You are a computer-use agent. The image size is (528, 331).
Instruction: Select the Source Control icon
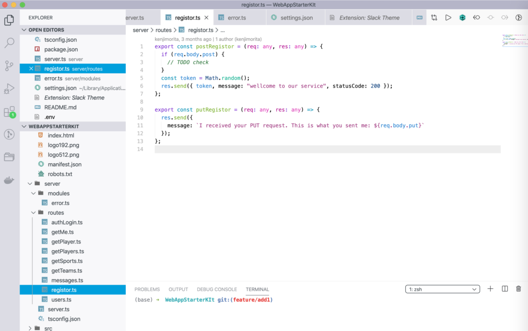point(8,65)
